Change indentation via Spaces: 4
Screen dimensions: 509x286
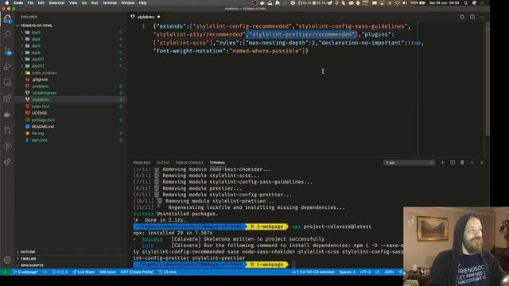347,272
